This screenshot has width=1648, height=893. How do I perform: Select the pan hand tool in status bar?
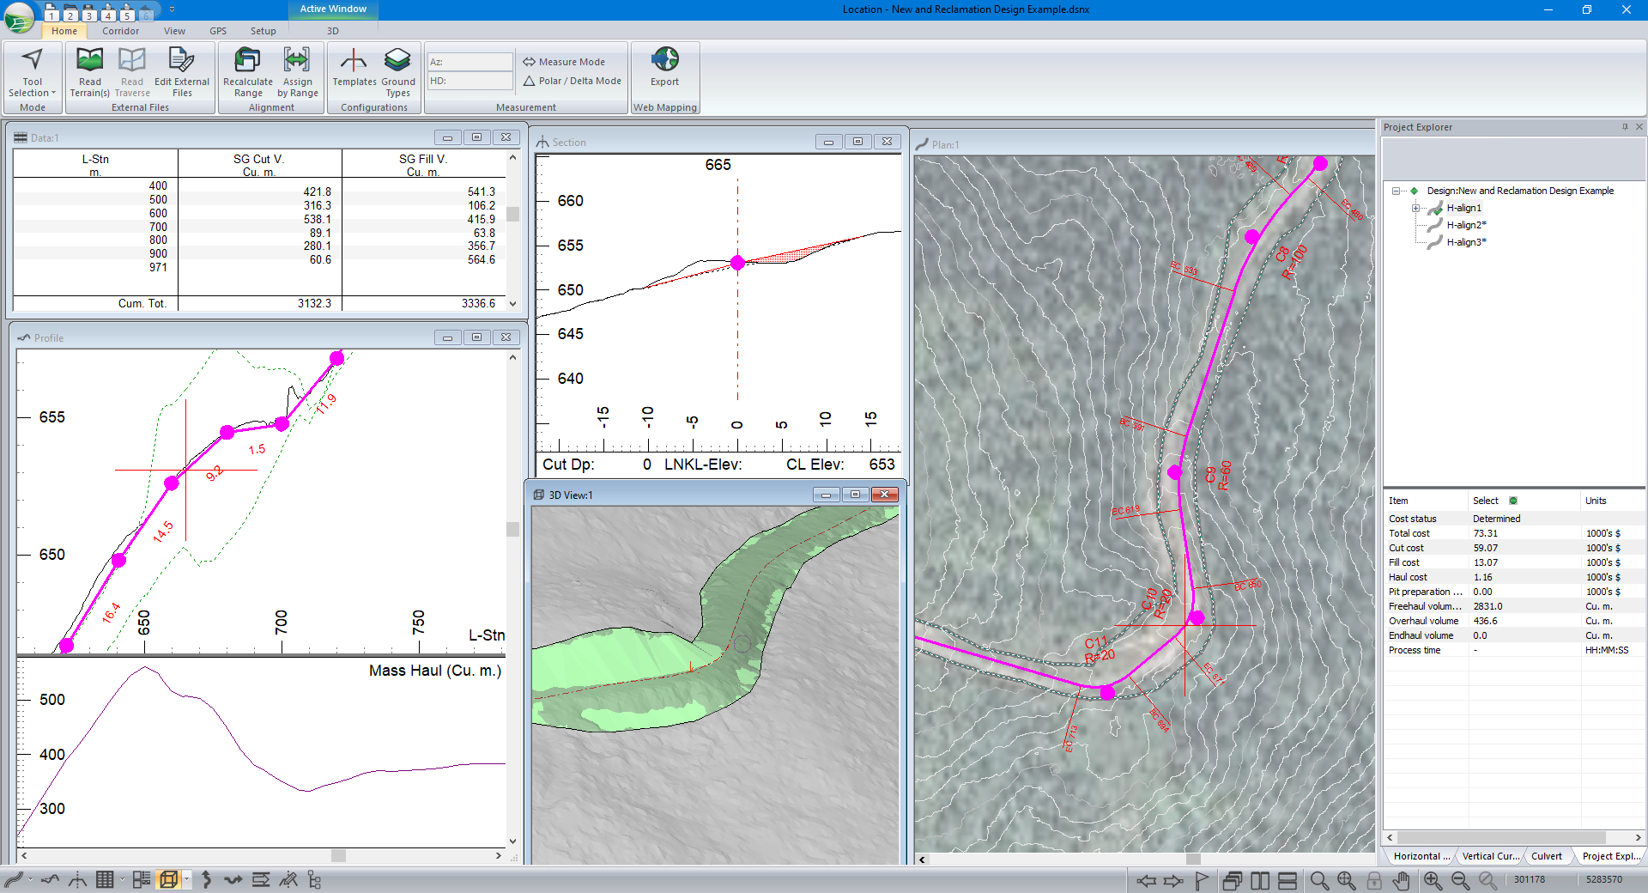[1402, 881]
